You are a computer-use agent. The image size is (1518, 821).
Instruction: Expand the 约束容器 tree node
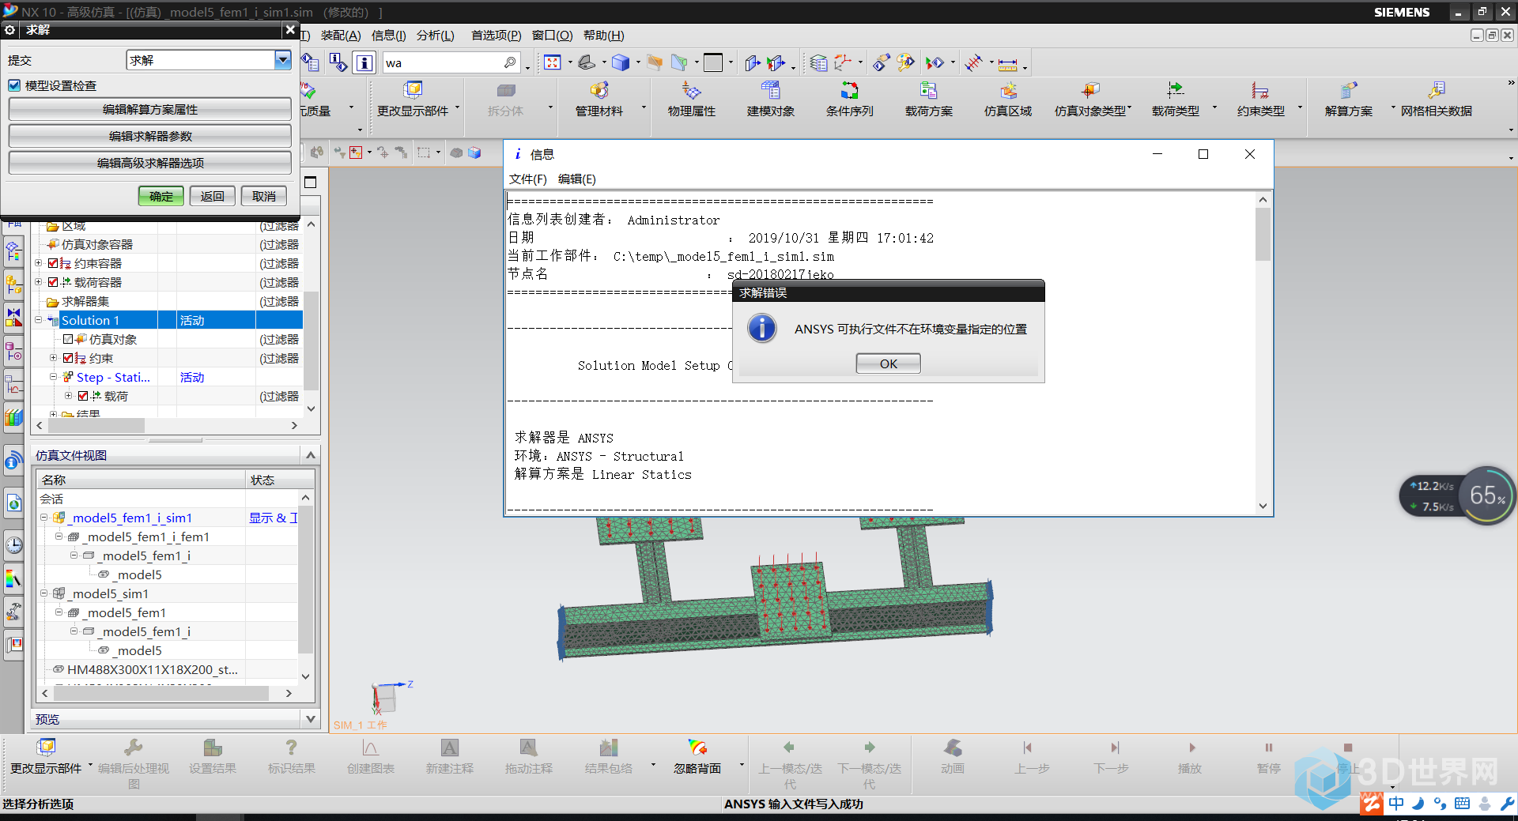click(39, 263)
